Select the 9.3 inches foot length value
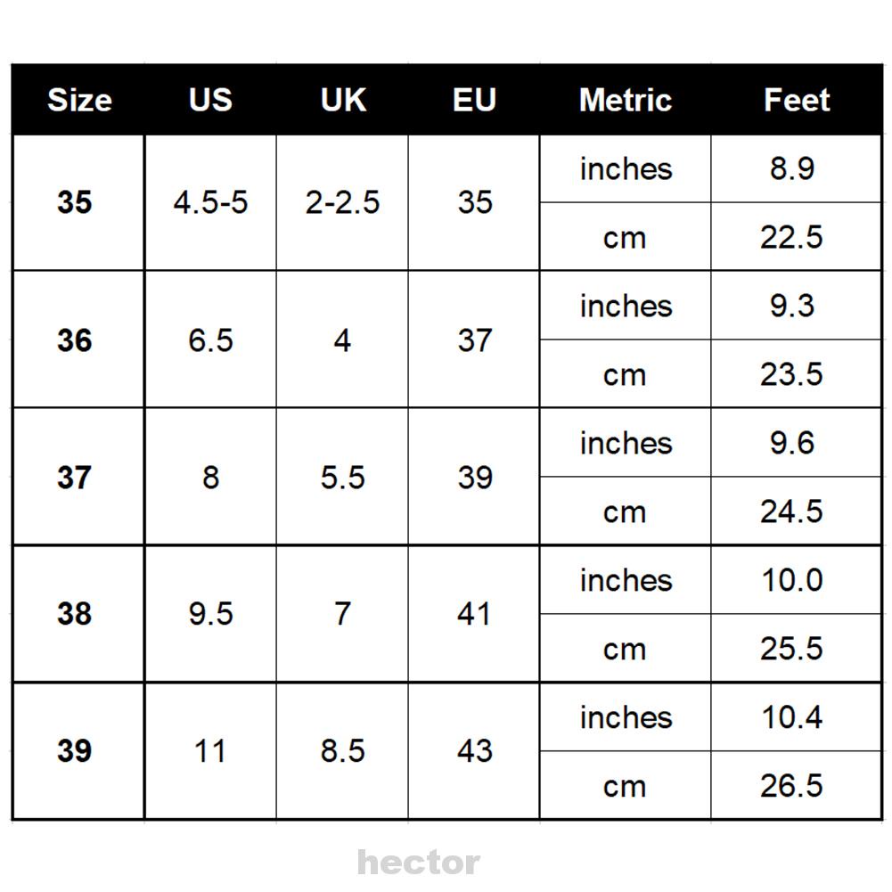892x892 pixels. pyautogui.click(x=791, y=306)
